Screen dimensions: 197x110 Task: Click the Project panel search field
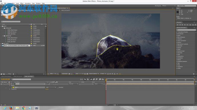click(11, 22)
